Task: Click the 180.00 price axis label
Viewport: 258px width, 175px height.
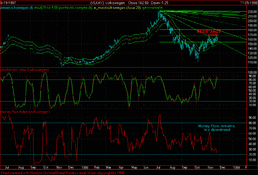Action: coord(252,30)
